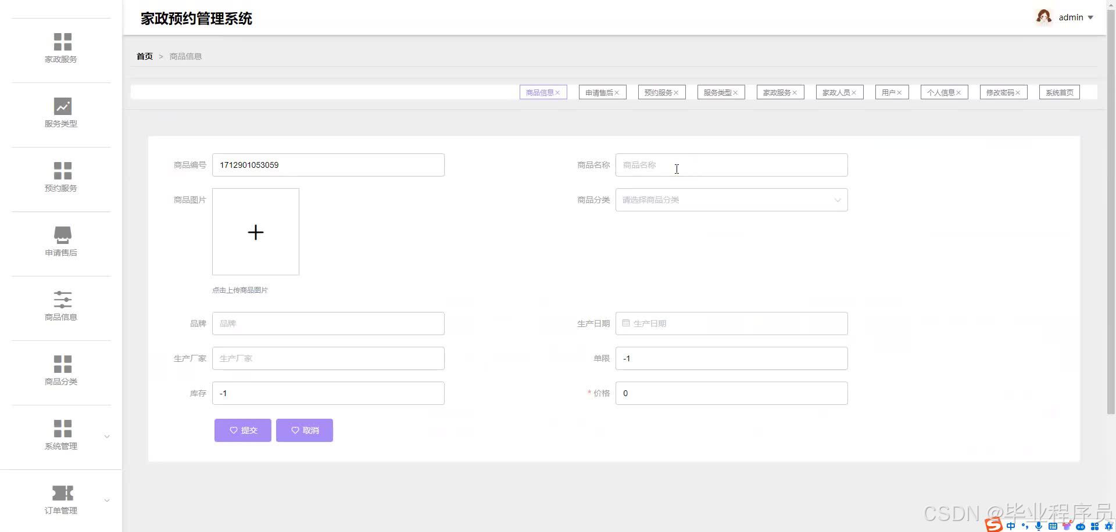Open 申请售后 shop icon in sidebar
The width and height of the screenshot is (1116, 532).
pos(62,235)
